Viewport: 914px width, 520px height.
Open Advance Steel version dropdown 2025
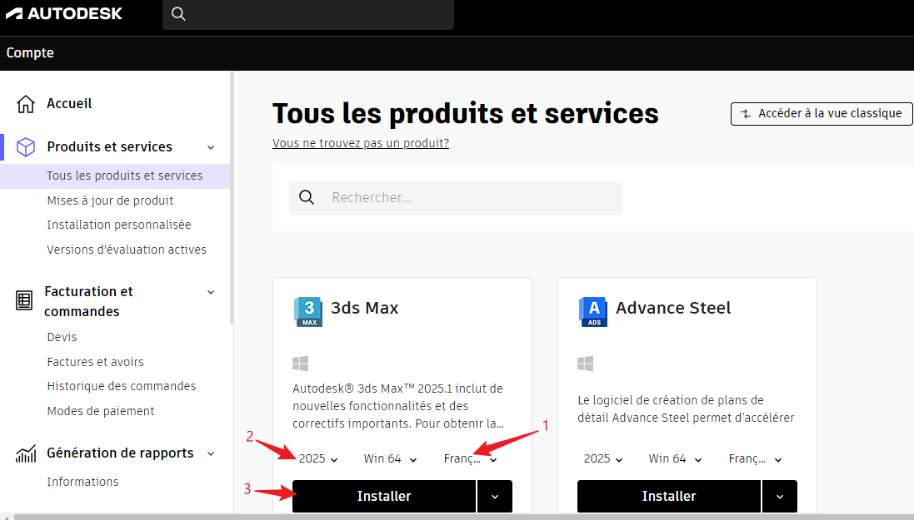tap(603, 459)
